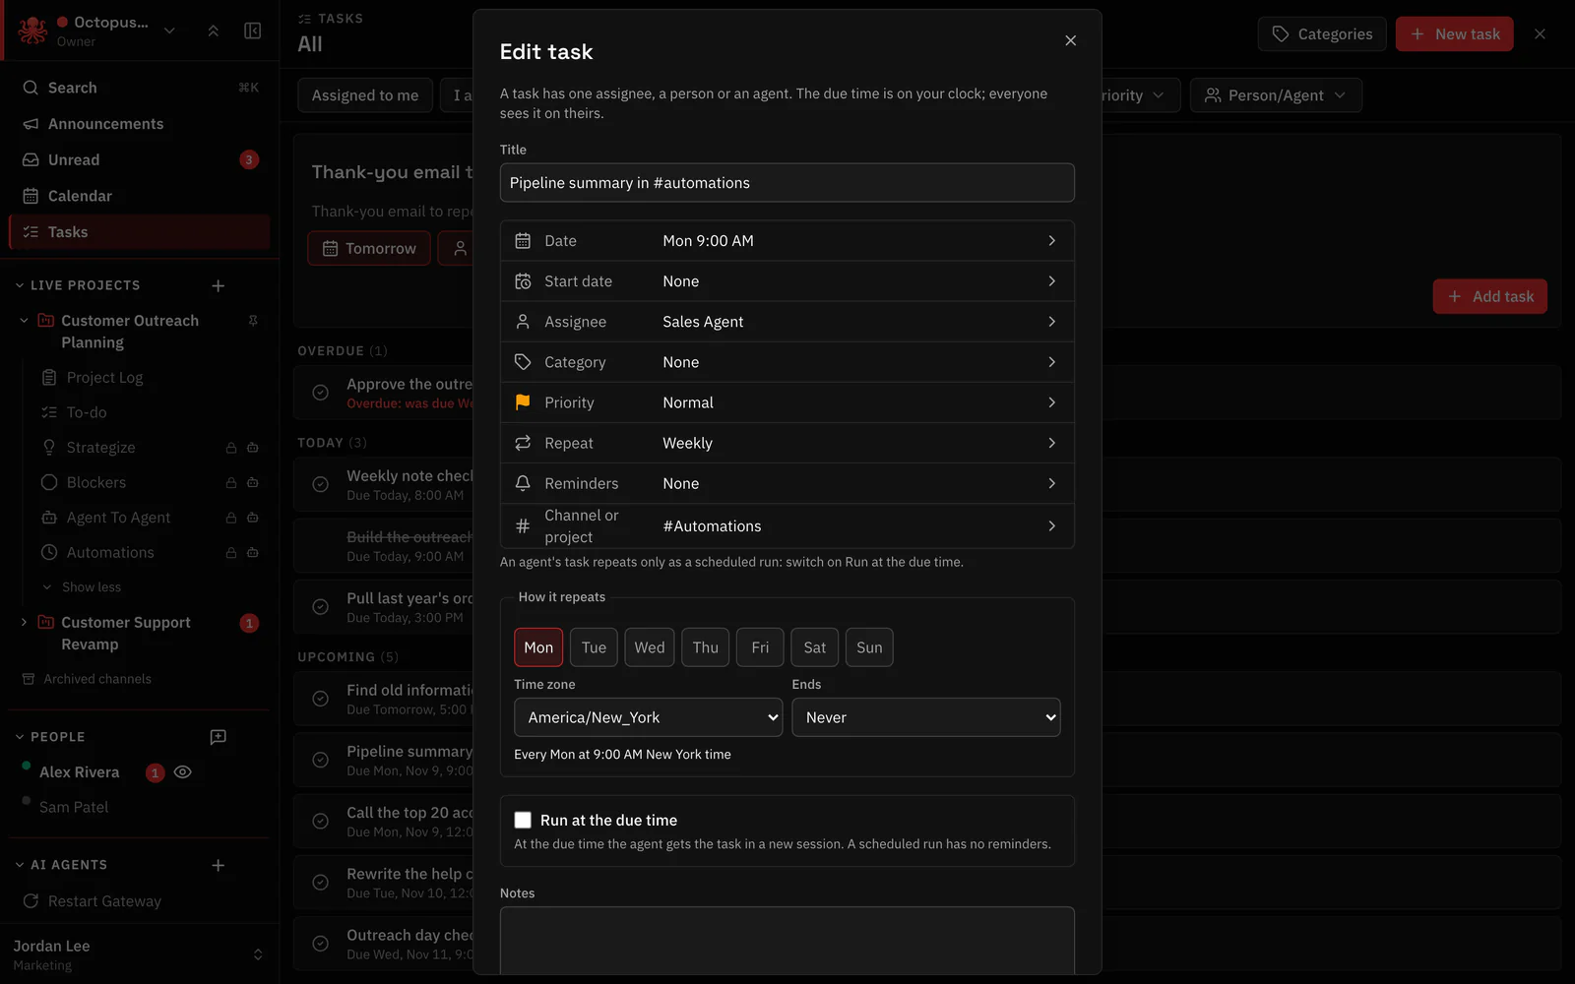Screen dimensions: 1575x984
Task: Open the Time zone America/New_York dropdown
Action: 649,717
